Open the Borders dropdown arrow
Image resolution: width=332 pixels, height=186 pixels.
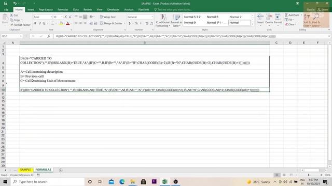(56, 23)
